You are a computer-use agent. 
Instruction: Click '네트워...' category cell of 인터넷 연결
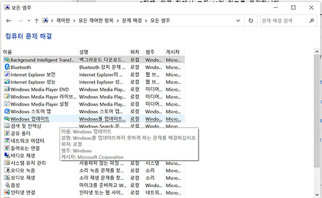(154, 193)
